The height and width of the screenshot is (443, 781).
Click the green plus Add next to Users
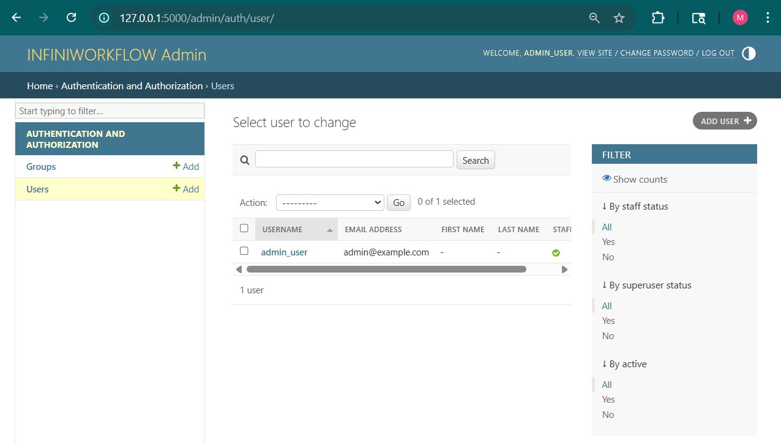[x=186, y=189]
